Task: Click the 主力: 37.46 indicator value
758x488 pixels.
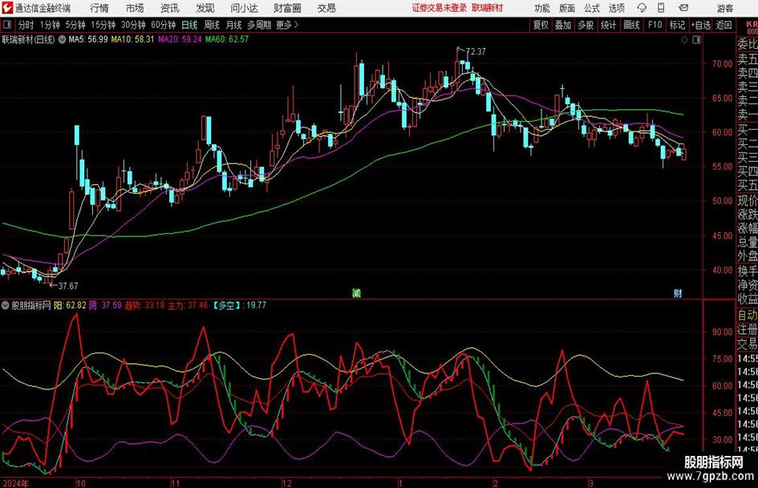Action: [x=188, y=305]
